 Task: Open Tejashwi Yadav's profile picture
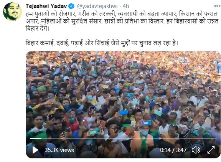[x=12, y=12]
